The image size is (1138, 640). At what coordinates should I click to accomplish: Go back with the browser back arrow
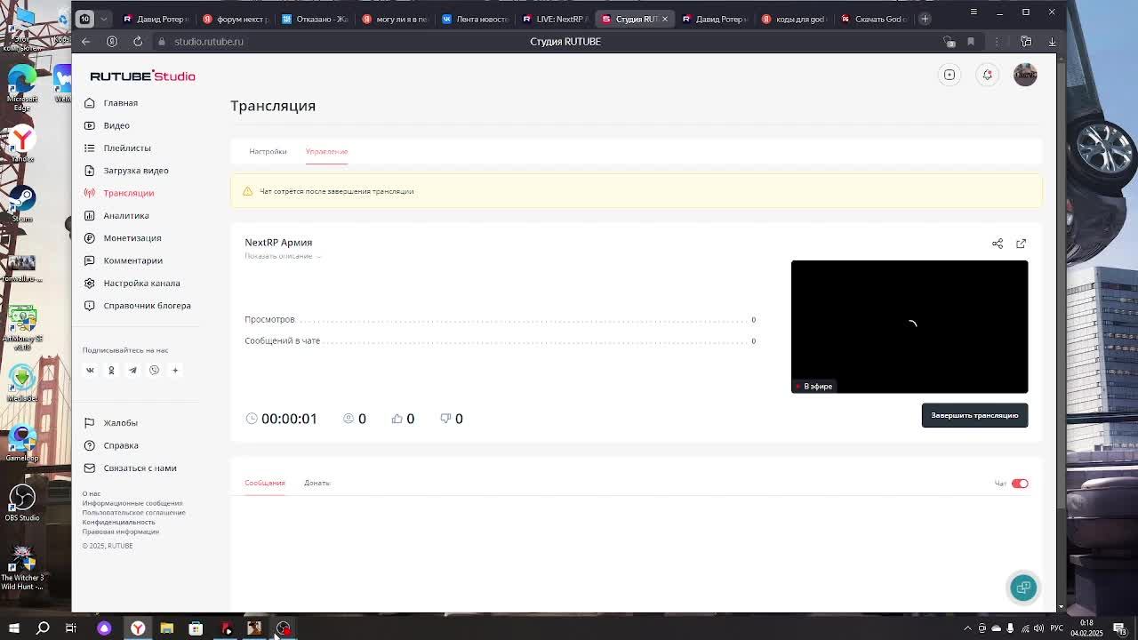(x=85, y=42)
